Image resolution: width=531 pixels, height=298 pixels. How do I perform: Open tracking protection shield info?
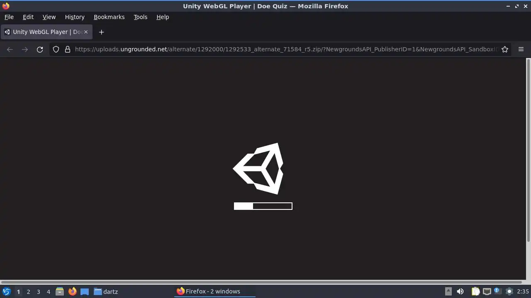pyautogui.click(x=56, y=49)
